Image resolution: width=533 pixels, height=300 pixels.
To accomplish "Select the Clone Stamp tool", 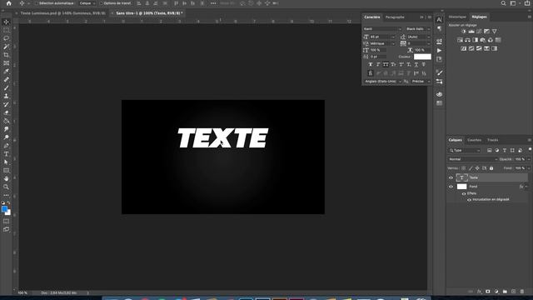I will [x=6, y=97].
